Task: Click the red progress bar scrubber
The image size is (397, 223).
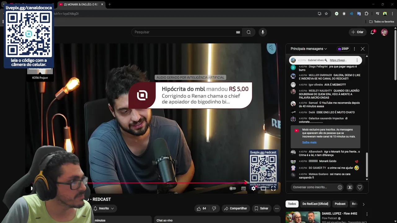Action: pos(246,183)
